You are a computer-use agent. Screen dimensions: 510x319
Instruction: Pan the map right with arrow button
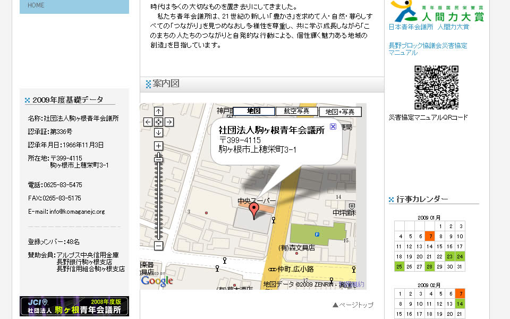tap(169, 122)
